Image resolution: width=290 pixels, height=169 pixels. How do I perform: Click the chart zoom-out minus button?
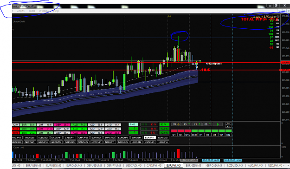point(228,126)
